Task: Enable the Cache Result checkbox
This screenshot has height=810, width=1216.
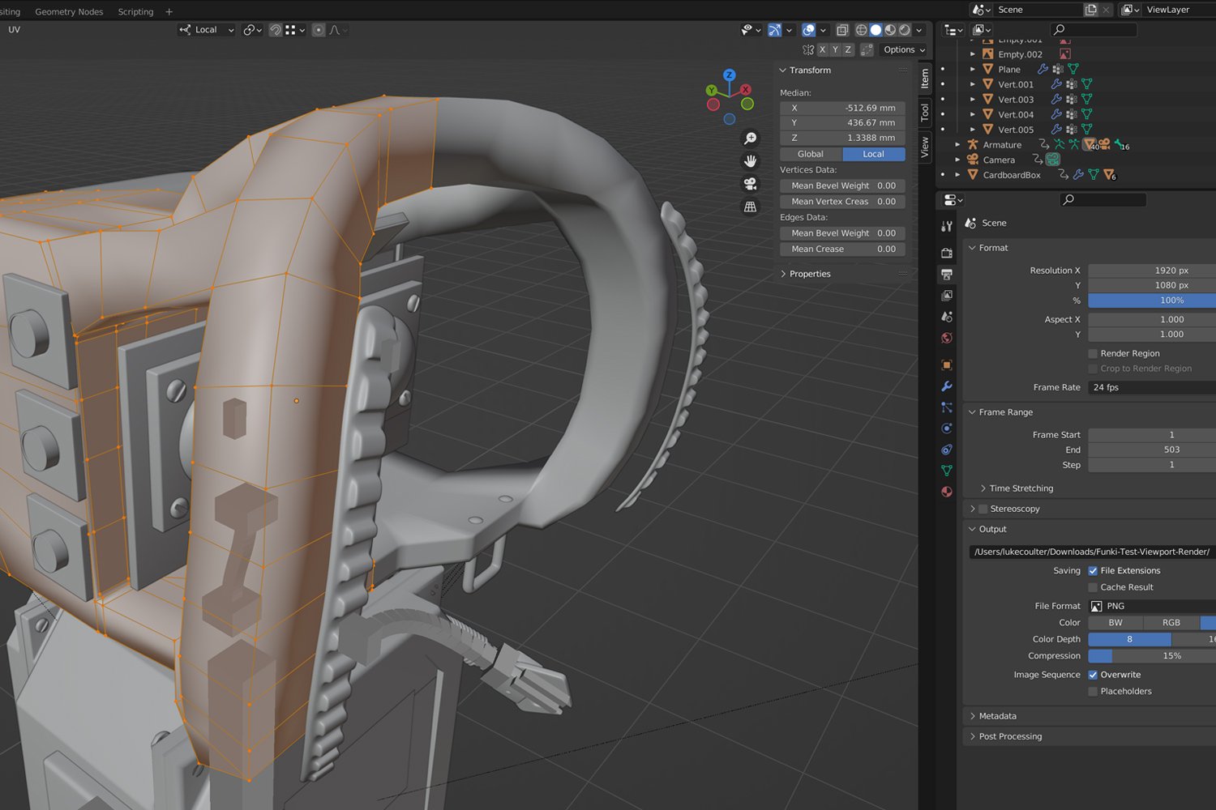Action: coord(1093,586)
